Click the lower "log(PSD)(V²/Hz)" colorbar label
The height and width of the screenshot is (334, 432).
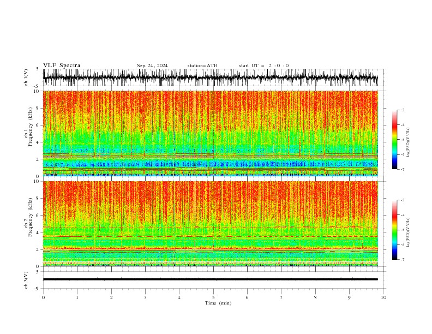pyautogui.click(x=408, y=232)
